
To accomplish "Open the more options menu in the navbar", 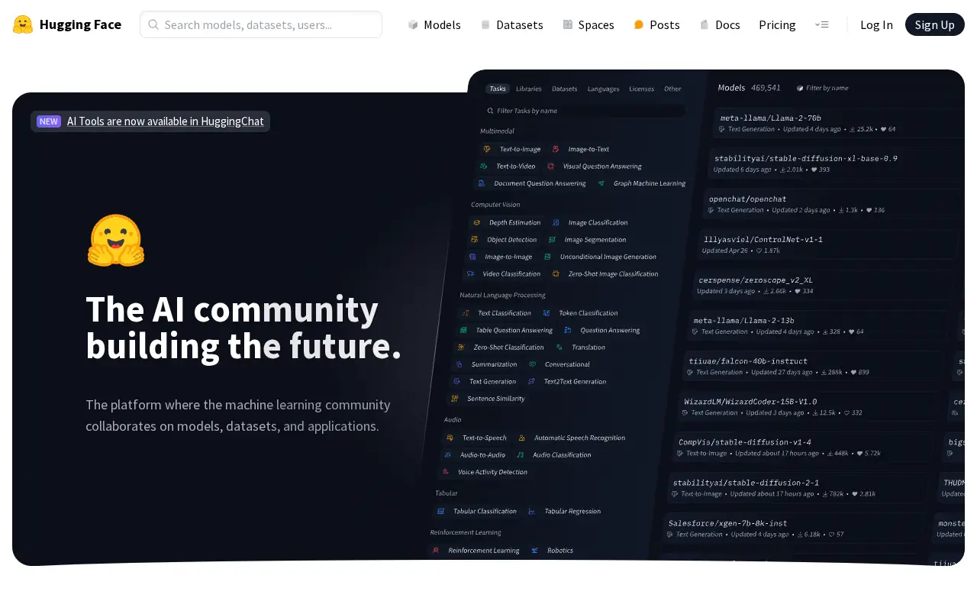I will 821,24.
